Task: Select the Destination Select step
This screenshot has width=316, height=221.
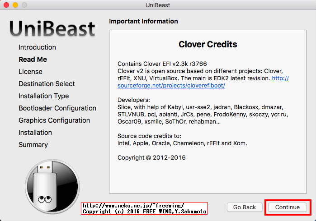Action: (x=47, y=84)
